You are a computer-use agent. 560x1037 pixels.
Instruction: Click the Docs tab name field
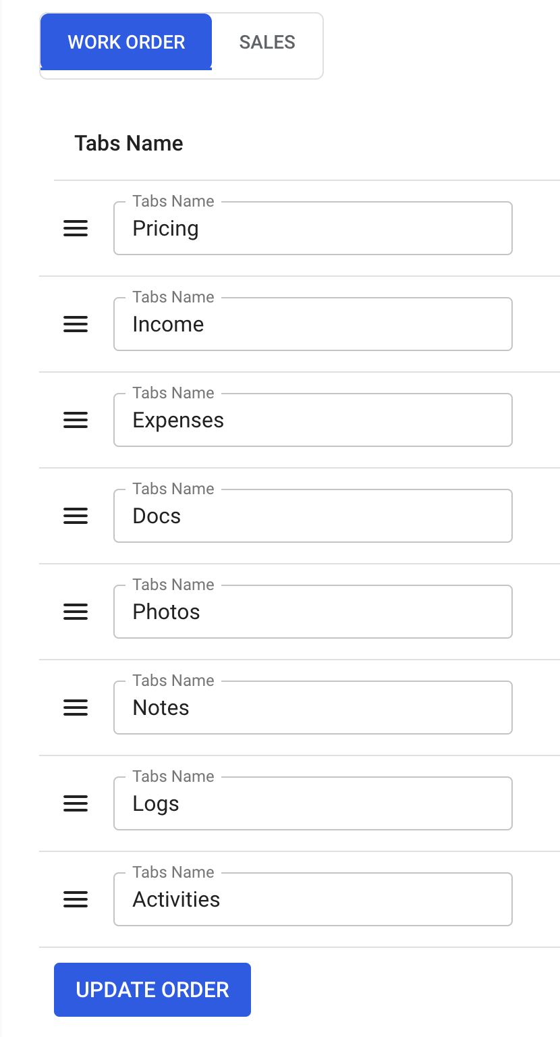312,516
